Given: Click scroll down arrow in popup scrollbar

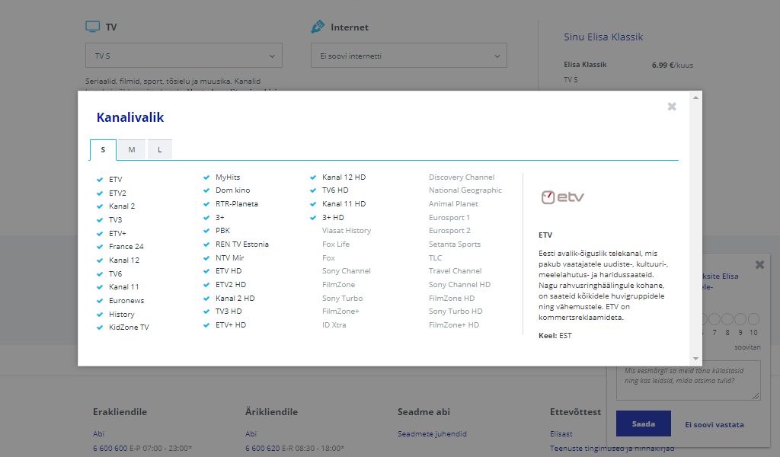Looking at the screenshot, I should (695, 359).
